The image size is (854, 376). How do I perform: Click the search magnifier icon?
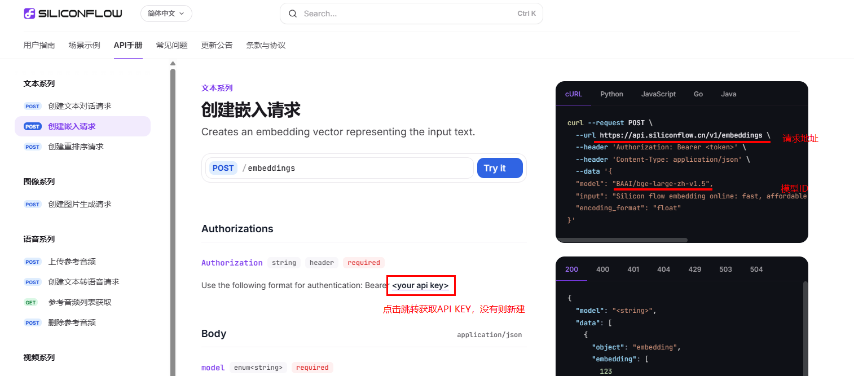point(293,14)
